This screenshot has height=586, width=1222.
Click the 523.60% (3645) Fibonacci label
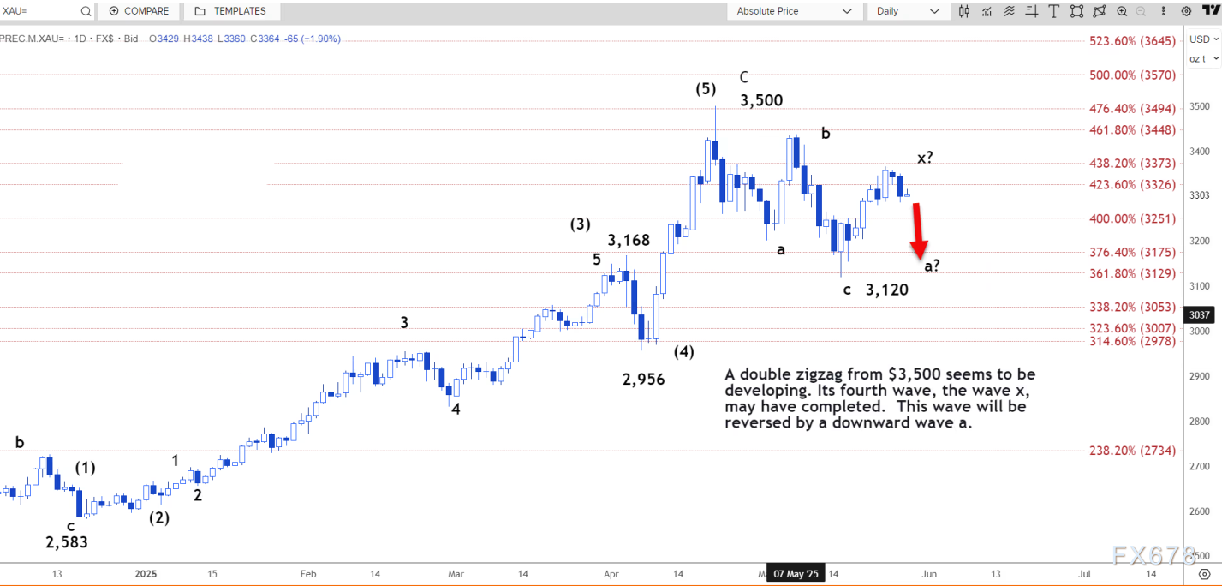point(1131,41)
